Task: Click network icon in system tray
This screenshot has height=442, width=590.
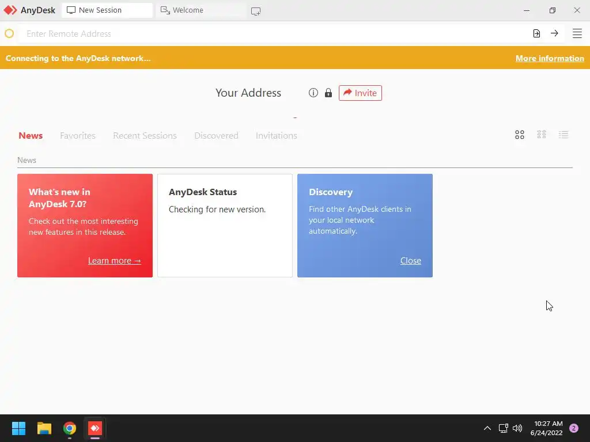Action: tap(503, 428)
